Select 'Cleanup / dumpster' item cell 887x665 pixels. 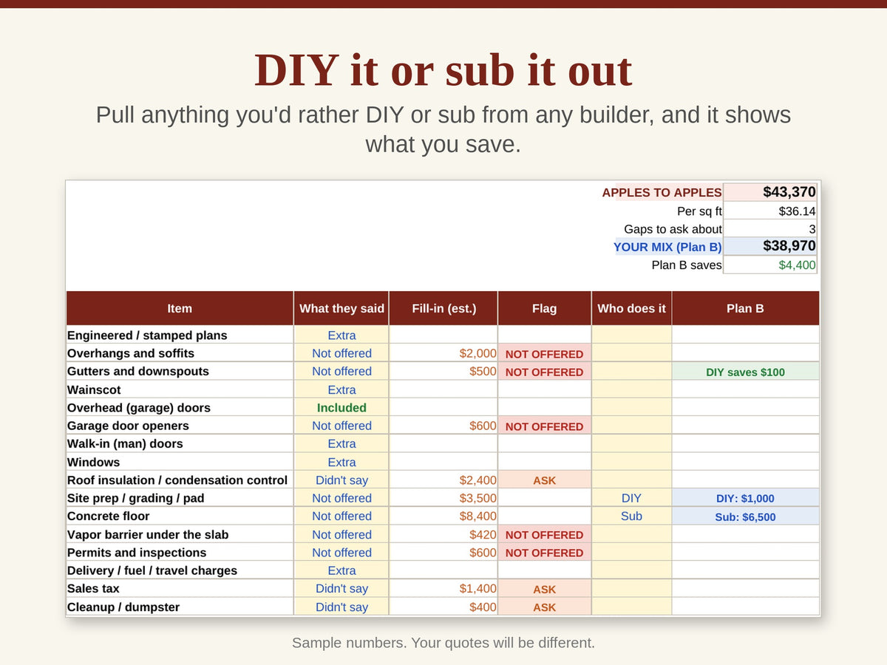tap(180, 607)
